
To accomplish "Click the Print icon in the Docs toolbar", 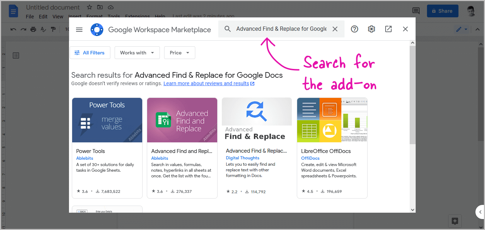I will pos(33,29).
